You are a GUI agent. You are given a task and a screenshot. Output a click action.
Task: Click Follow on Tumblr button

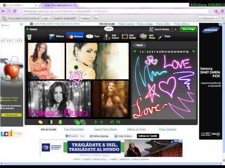pyautogui.click(x=148, y=136)
